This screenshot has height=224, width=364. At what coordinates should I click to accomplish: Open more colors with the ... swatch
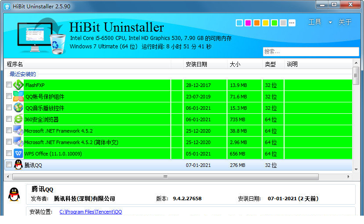tap(292, 23)
